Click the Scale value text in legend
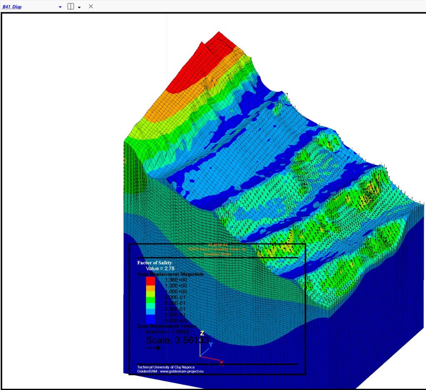 point(177,340)
